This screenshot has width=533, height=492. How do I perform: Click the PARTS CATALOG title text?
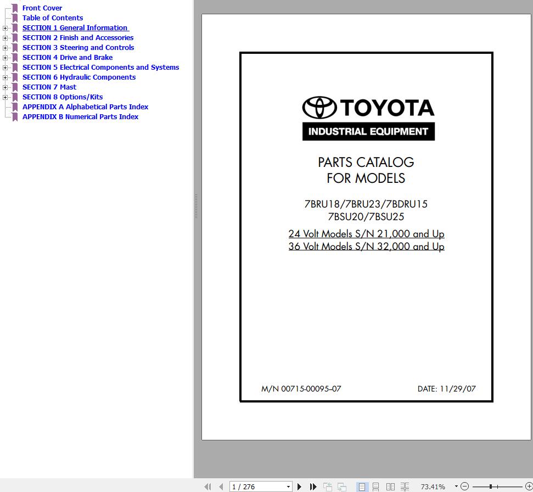point(366,162)
